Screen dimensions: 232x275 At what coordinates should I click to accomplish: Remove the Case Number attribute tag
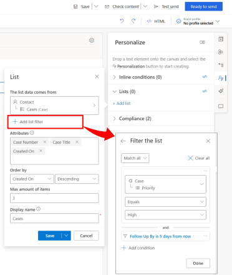click(45, 142)
